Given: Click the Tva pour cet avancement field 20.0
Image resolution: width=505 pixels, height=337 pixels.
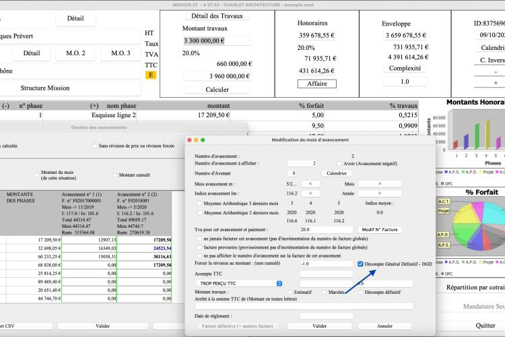Looking at the screenshot, I should (x=327, y=230).
